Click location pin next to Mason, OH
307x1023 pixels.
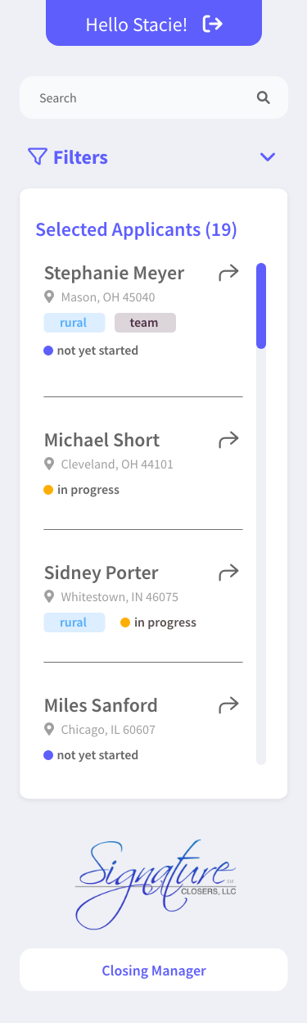pyautogui.click(x=49, y=297)
